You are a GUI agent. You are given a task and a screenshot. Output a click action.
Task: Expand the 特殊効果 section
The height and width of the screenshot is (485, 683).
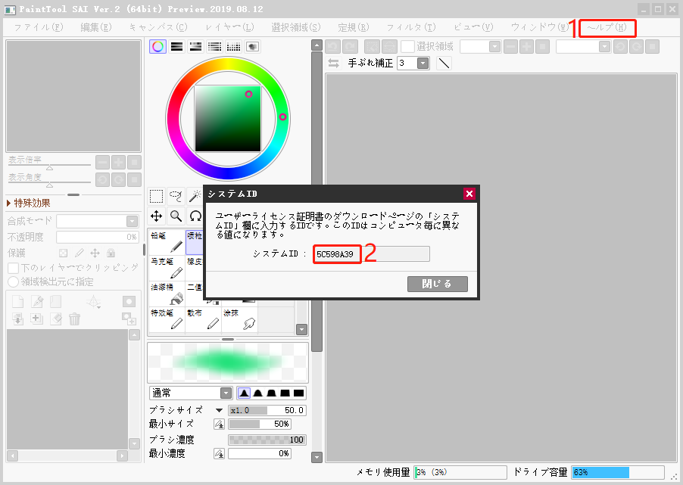[x=29, y=203]
